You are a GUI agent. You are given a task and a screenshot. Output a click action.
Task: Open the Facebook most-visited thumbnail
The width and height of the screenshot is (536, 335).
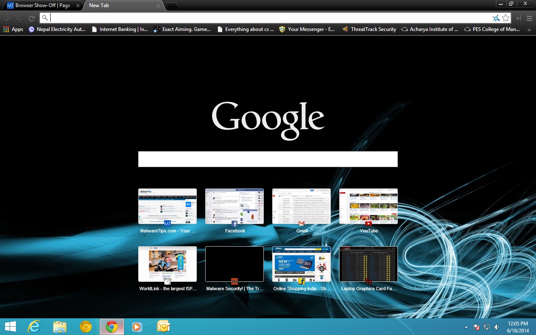[234, 206]
